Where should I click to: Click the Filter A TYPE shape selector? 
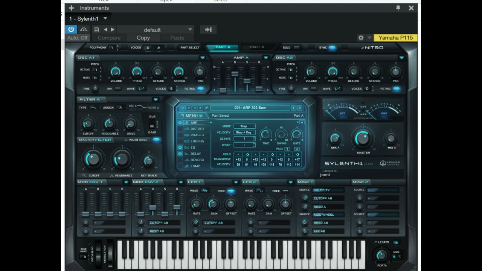(93, 108)
